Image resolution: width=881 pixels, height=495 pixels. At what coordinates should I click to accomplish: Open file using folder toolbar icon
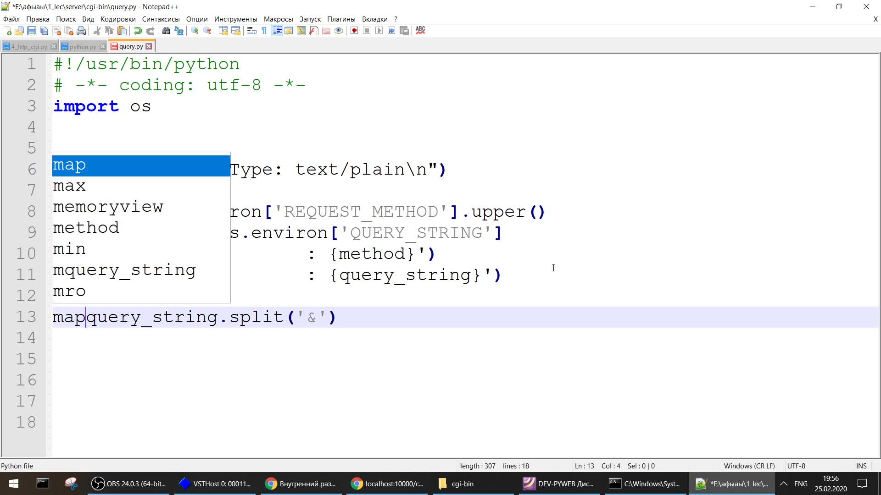click(19, 31)
